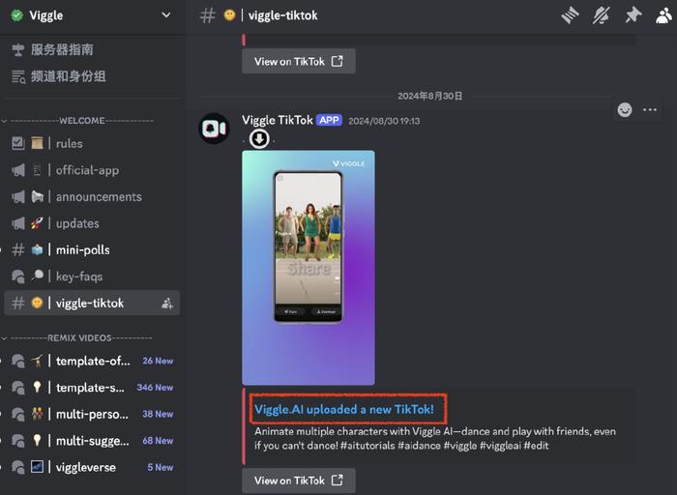Click the download arrow emoji in message
Image resolution: width=677 pixels, height=495 pixels.
tap(259, 139)
